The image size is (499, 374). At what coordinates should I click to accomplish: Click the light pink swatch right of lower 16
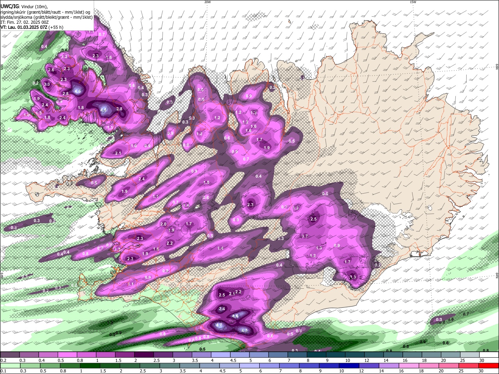[409, 365]
